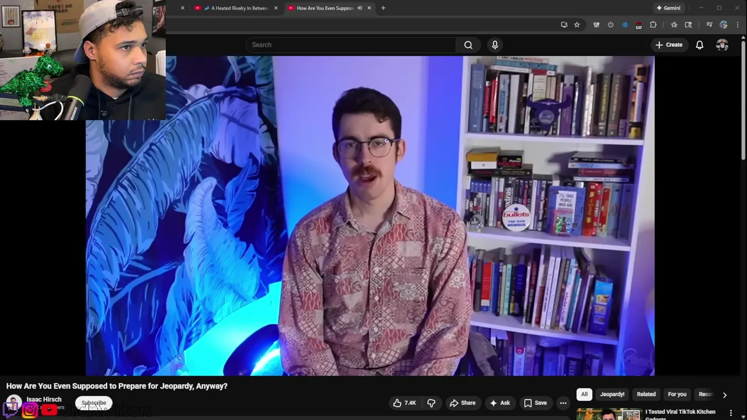Click the YouTube overlay logo at bottom left

click(x=49, y=410)
